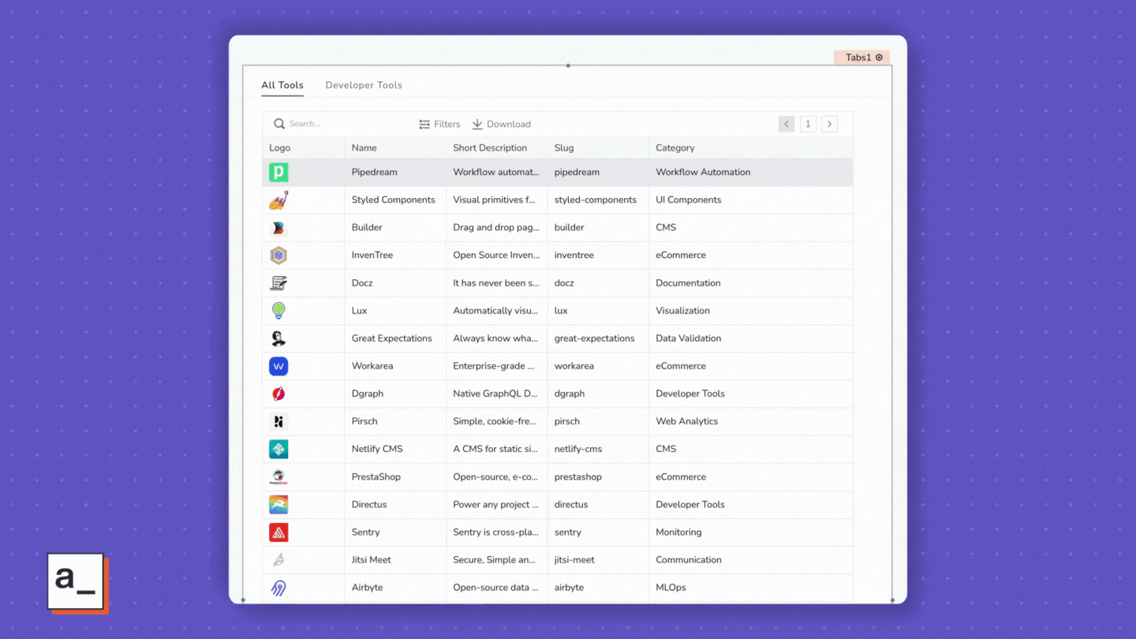Open the table Filters options

(x=439, y=124)
